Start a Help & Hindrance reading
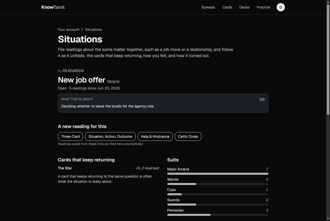The image size is (330, 221). point(155,136)
